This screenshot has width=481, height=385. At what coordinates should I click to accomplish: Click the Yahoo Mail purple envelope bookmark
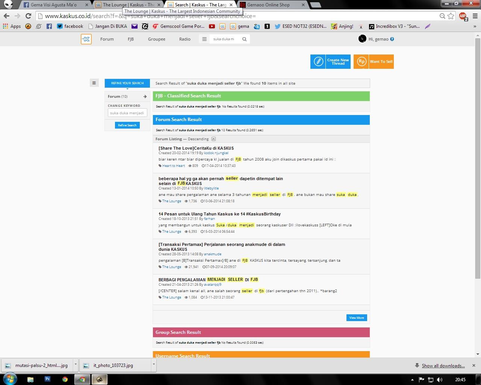pos(135,26)
